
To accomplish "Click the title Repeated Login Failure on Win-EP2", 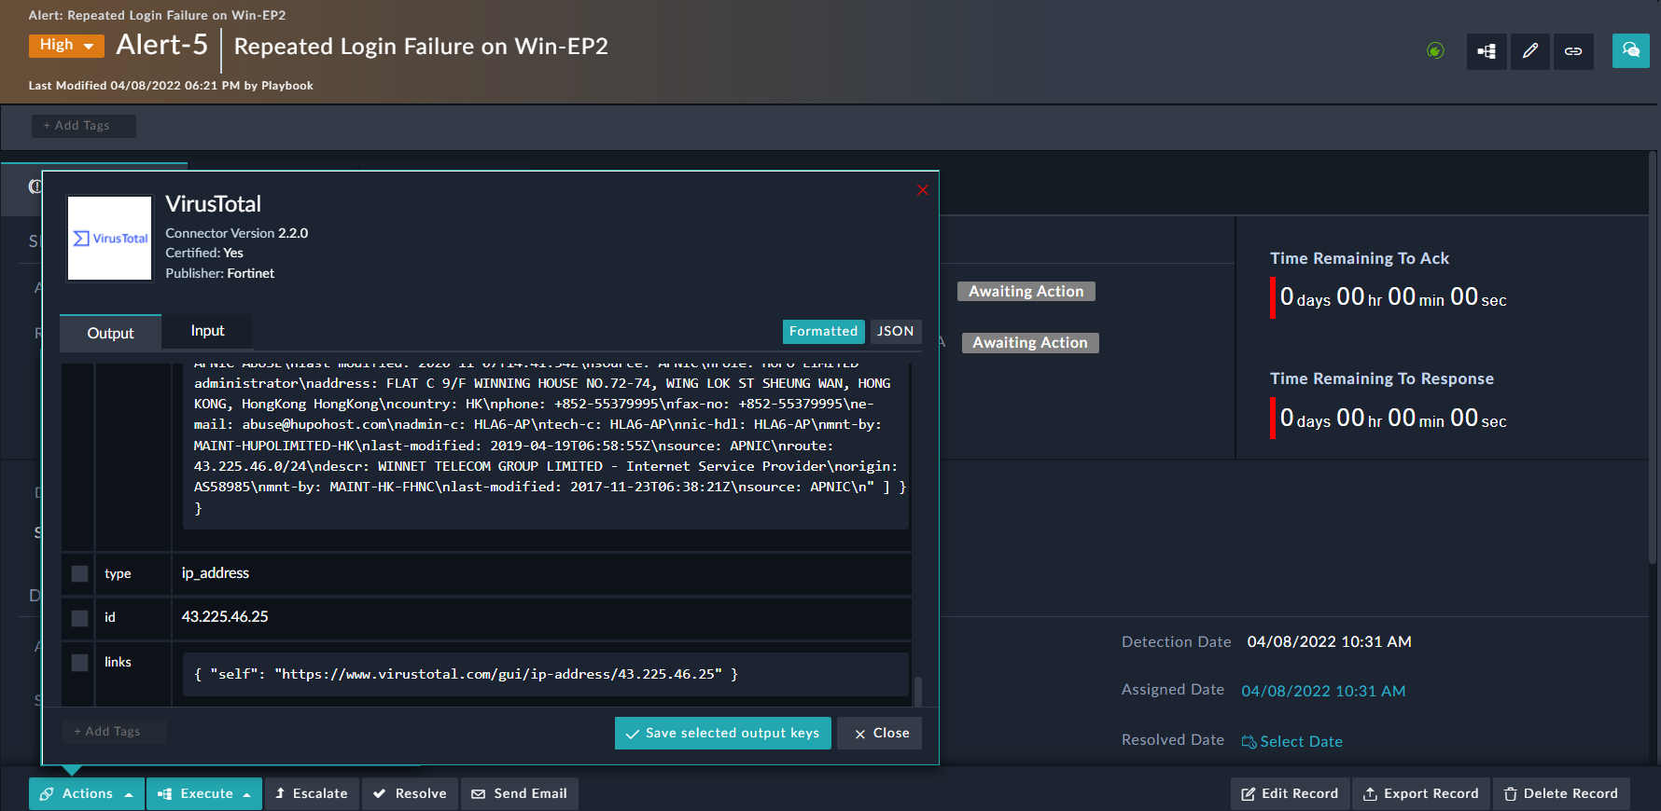I will [x=421, y=47].
